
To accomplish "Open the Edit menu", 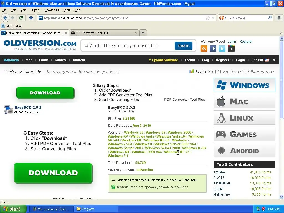I will (13, 10).
